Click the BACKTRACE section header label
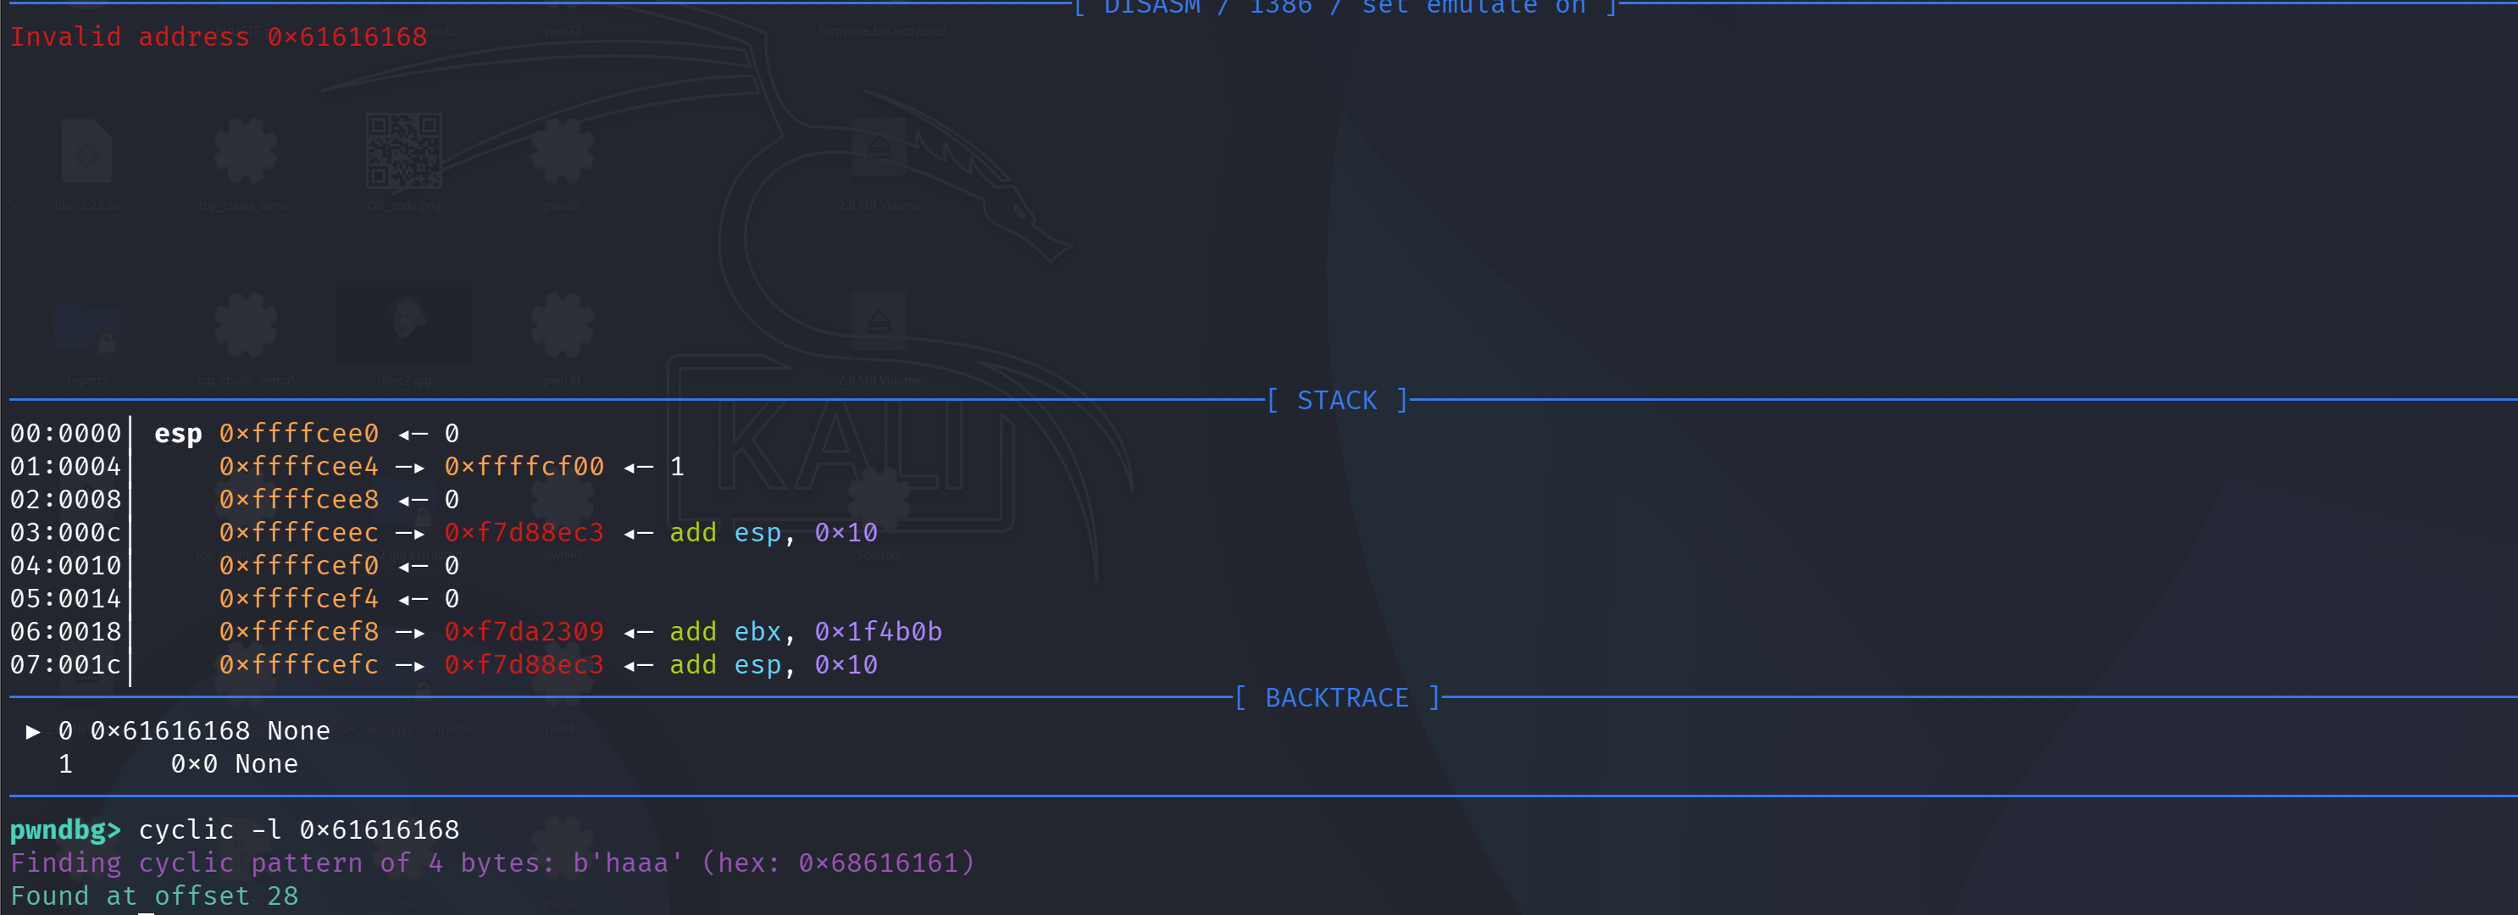This screenshot has width=2518, height=915. tap(1336, 698)
